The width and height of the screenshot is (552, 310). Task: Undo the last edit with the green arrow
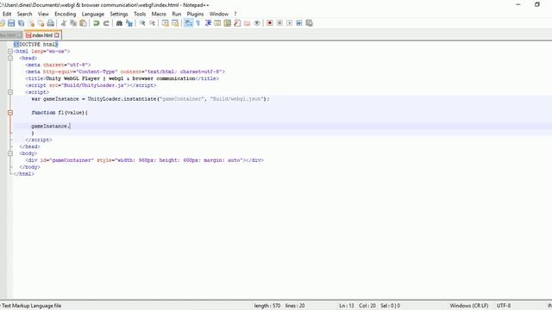(96, 23)
